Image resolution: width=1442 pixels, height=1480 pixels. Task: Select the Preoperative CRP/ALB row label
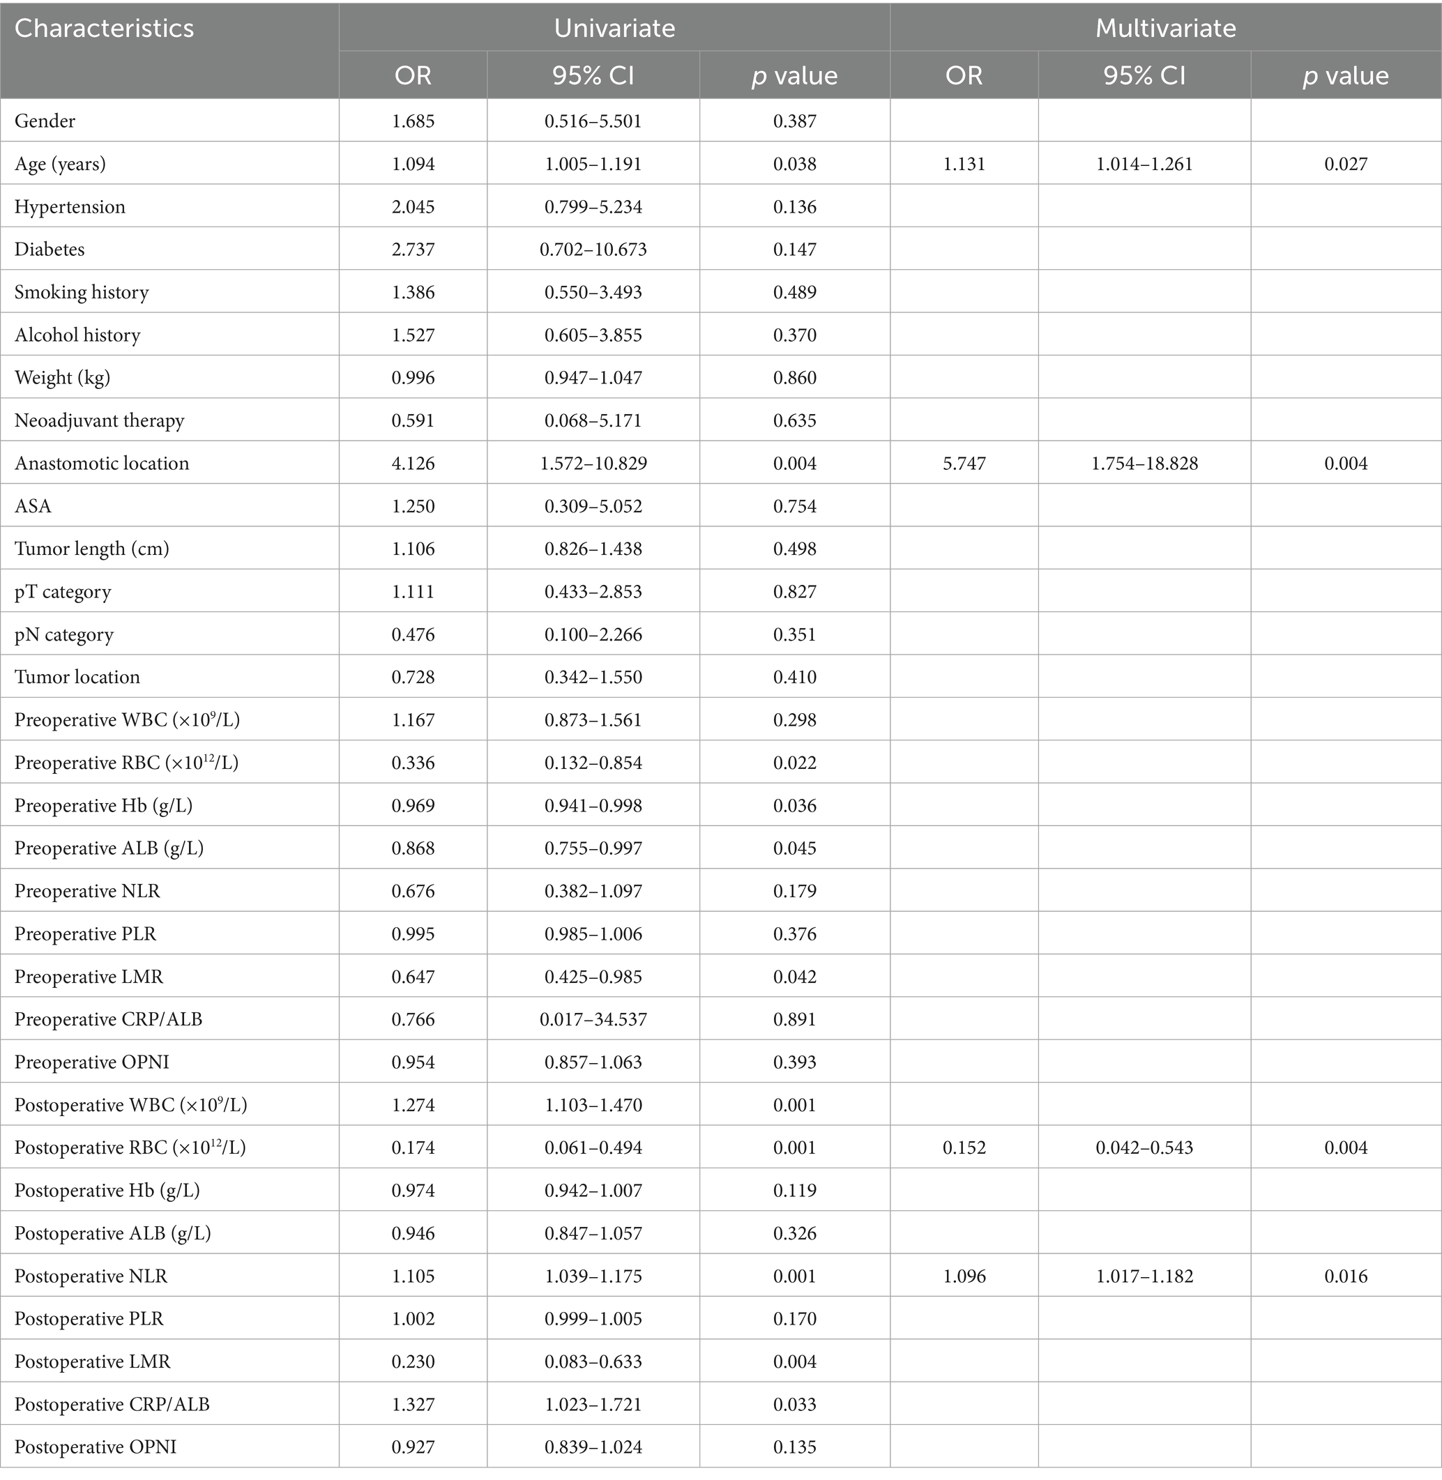pos(108,1020)
